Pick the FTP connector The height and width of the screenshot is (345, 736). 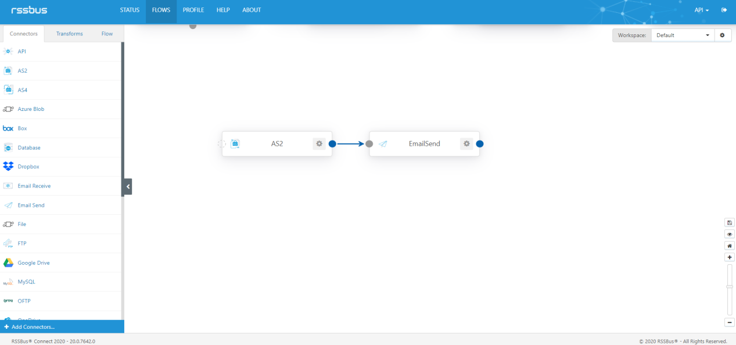[60, 243]
